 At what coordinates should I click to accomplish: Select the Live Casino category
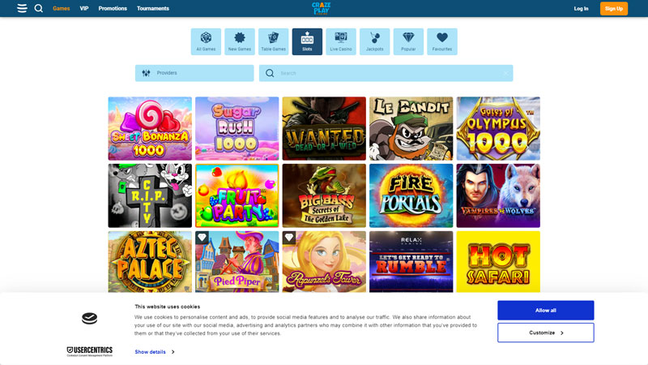(341, 41)
